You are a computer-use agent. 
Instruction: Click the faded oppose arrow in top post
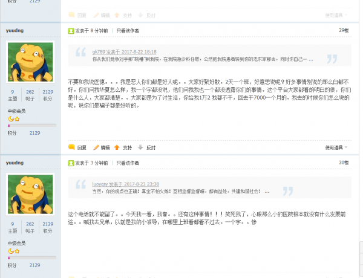[x=140, y=15]
